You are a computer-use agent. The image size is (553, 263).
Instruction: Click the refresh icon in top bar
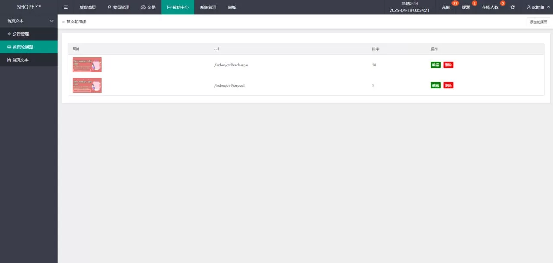pos(512,7)
